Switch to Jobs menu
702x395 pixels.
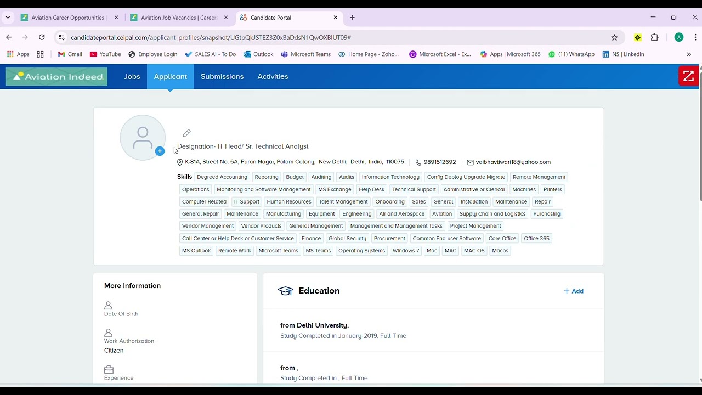(132, 76)
